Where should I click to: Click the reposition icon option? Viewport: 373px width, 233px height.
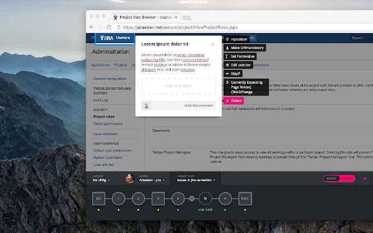227,39
